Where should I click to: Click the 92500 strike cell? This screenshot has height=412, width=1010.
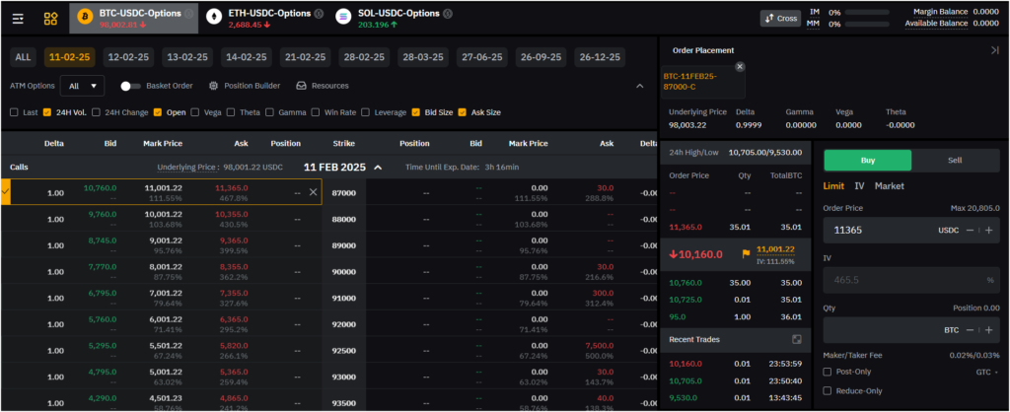tap(344, 350)
